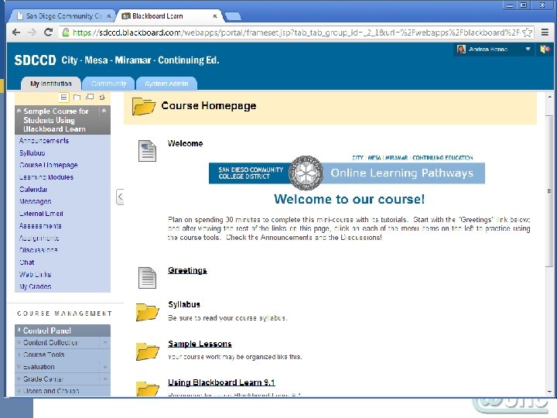The width and height of the screenshot is (557, 418).
Task: Click the Syllabus folder icon
Action: pyautogui.click(x=147, y=312)
